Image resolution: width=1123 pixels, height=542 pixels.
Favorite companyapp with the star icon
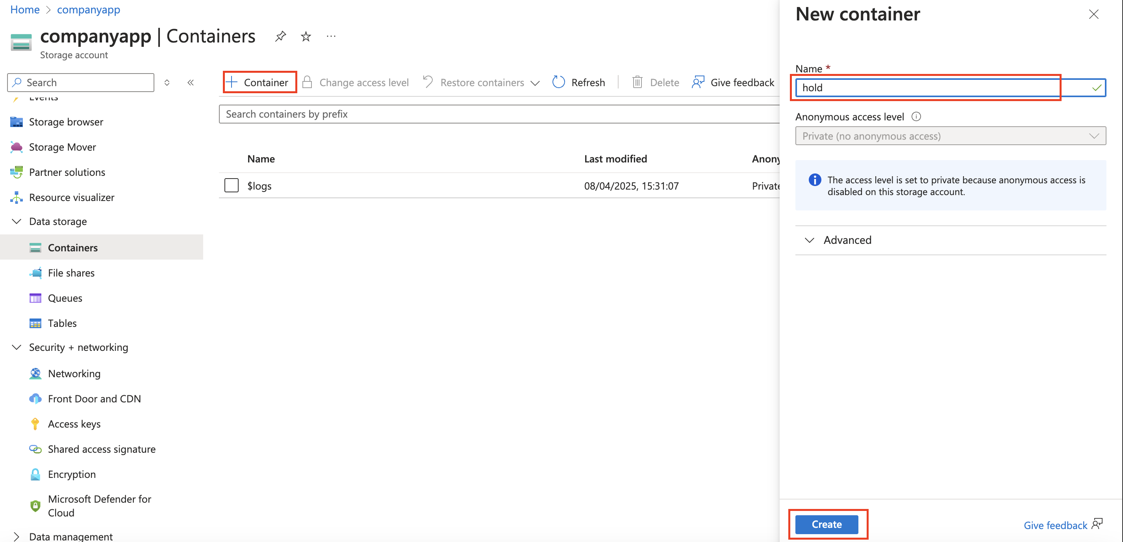point(306,36)
